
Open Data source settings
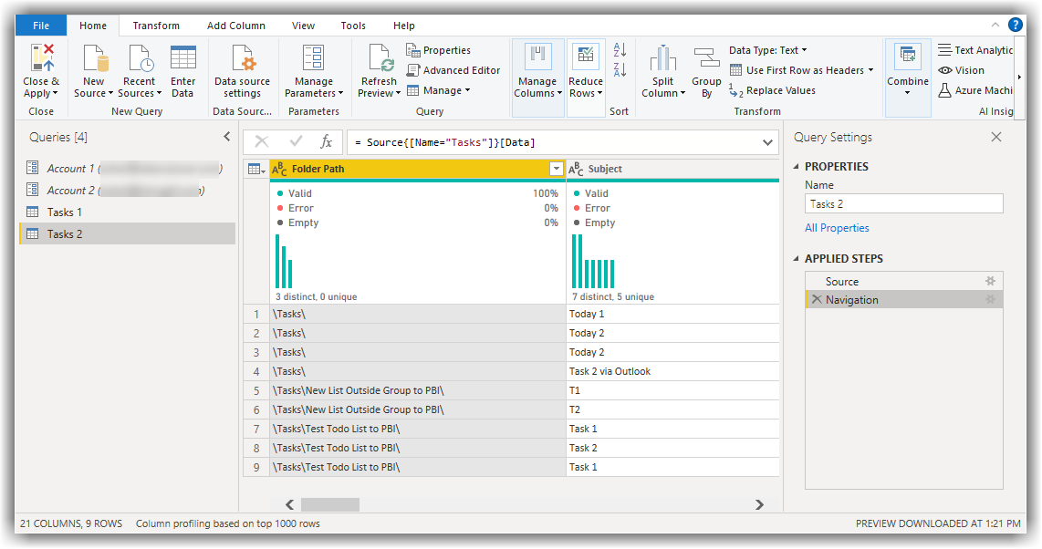[x=242, y=71]
